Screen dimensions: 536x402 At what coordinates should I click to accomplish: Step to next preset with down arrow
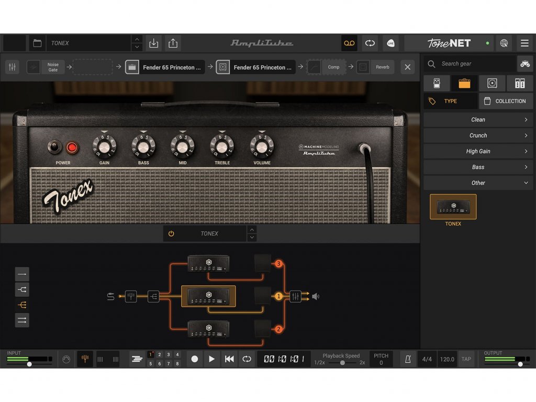(x=137, y=47)
